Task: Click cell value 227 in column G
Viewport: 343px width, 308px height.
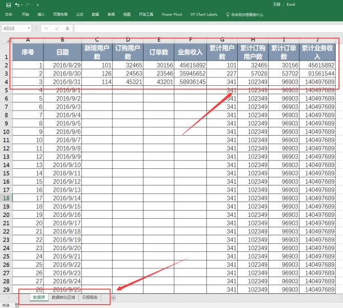Action: click(x=222, y=73)
